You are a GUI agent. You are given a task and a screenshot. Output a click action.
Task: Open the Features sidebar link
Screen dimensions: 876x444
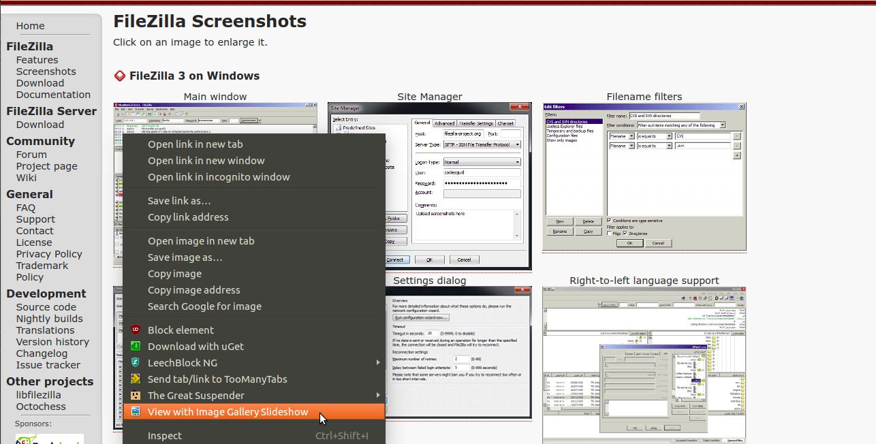37,60
